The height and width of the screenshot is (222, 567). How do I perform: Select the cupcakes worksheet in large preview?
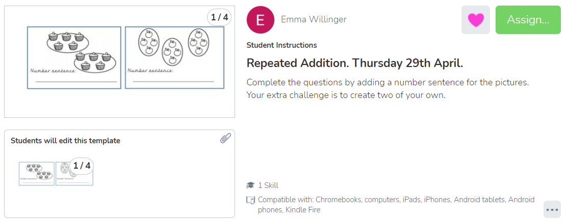click(74, 57)
